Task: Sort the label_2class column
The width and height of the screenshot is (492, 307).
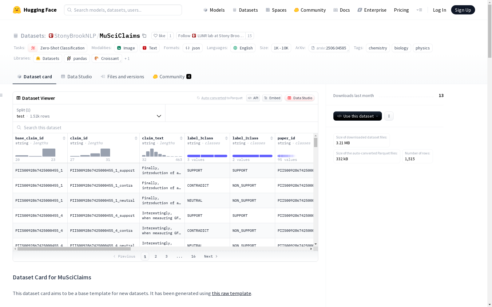Action: coord(272,138)
